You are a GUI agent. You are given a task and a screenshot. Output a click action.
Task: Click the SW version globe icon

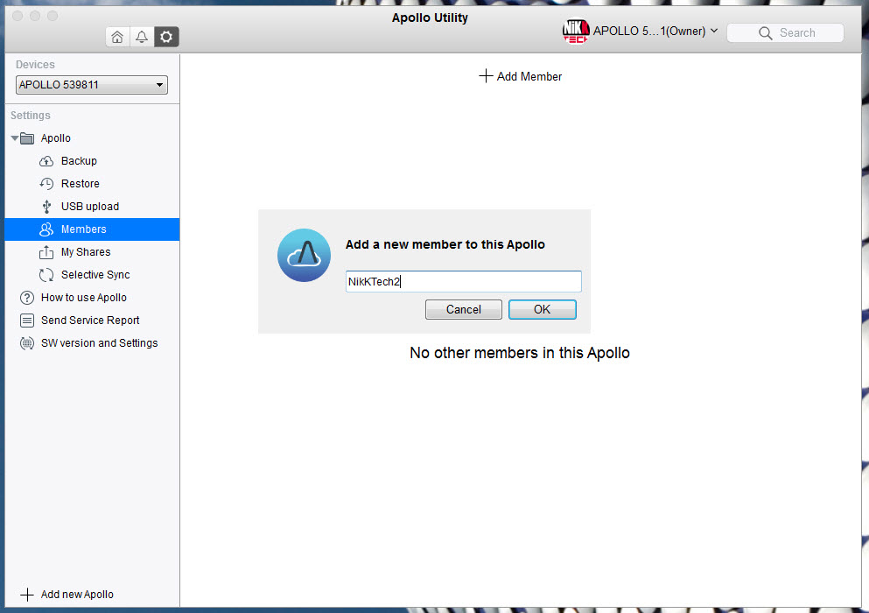coord(26,342)
